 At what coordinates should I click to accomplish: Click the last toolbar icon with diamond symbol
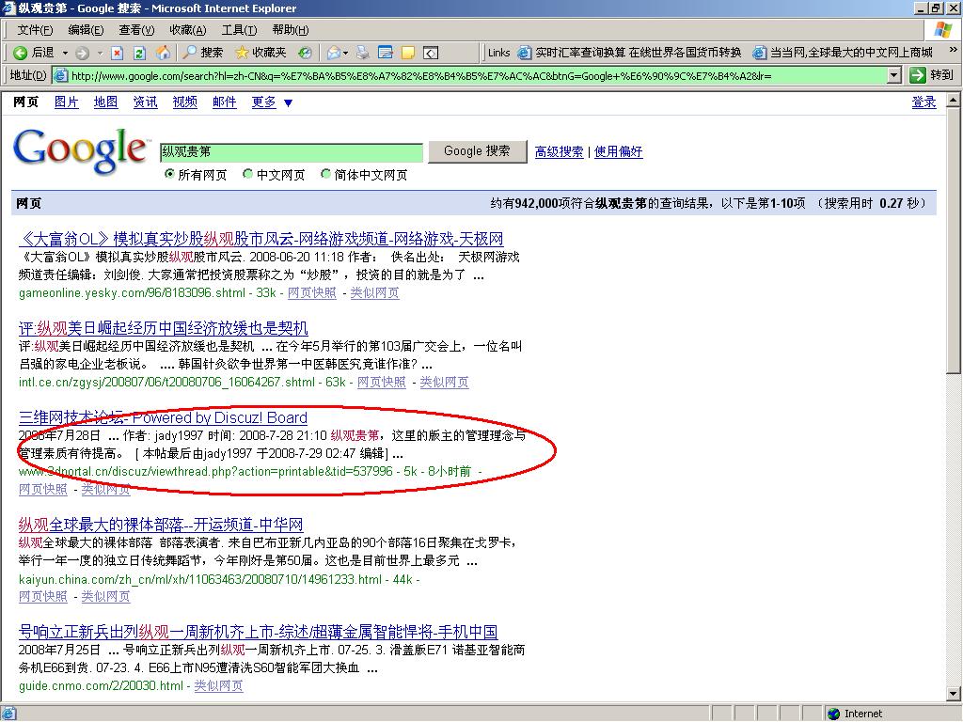click(431, 54)
